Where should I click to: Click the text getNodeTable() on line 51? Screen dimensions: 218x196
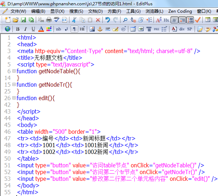coord(175,165)
